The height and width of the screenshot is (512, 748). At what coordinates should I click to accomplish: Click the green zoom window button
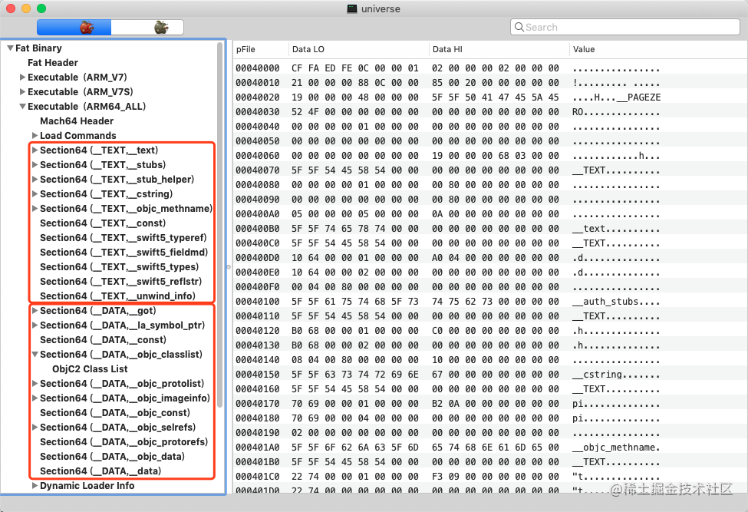(41, 8)
